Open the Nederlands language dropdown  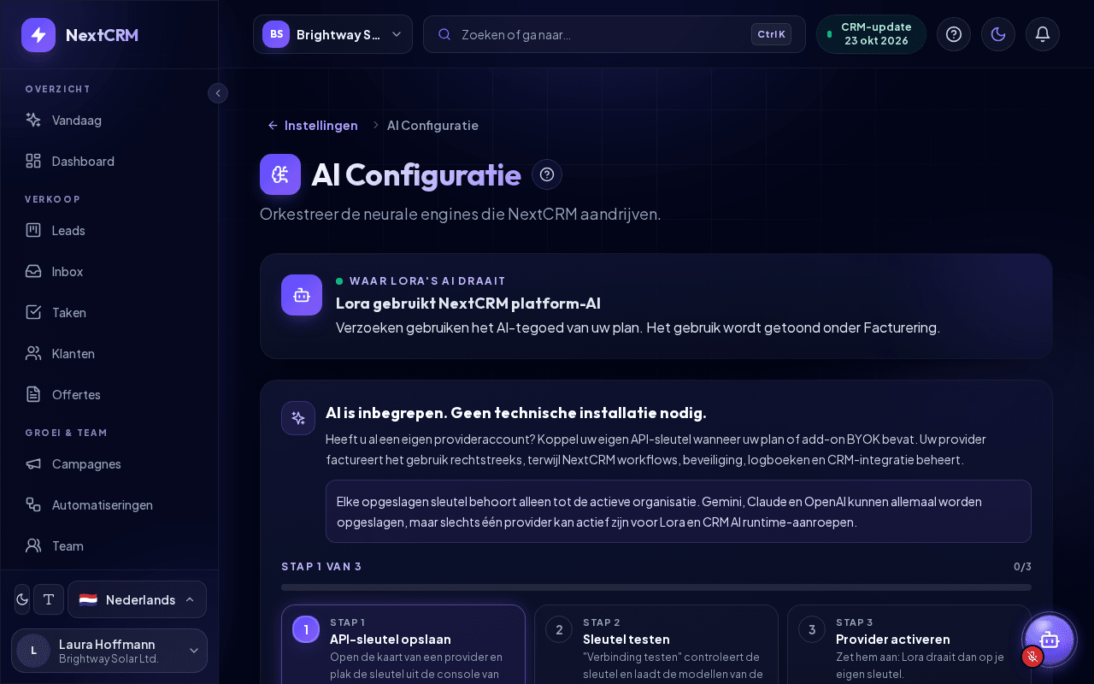coord(137,599)
